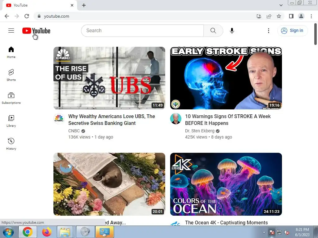Open the Rise of UBS video thumbnail
The width and height of the screenshot is (318, 238).
coord(109,78)
